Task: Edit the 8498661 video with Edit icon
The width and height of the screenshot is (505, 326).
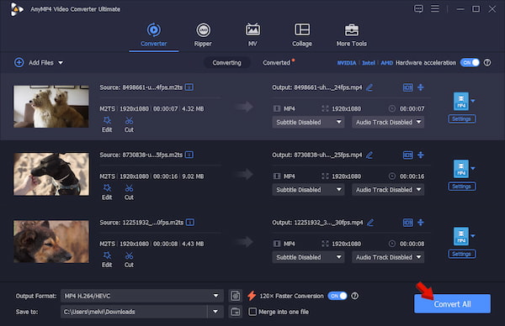Action: [107, 124]
